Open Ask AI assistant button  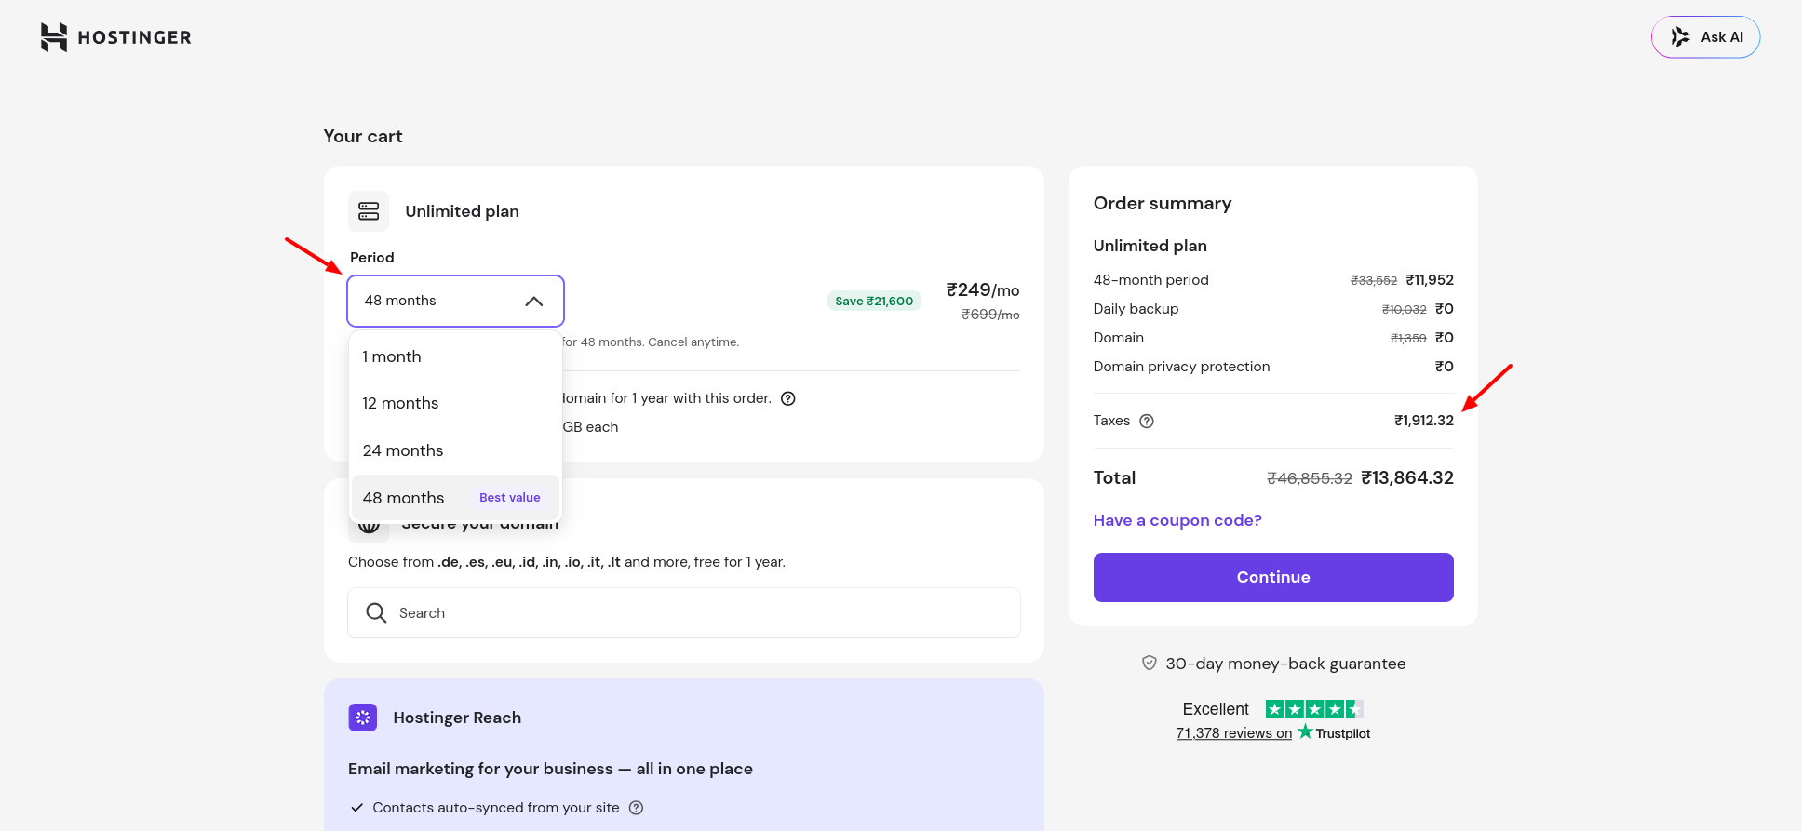tap(1705, 37)
